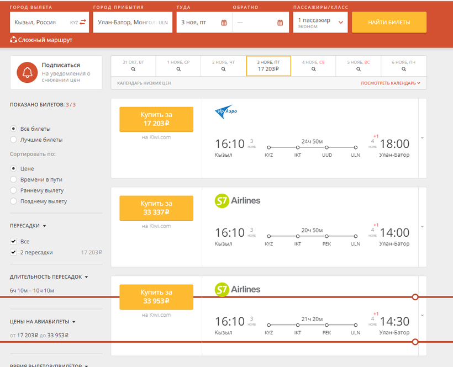Click the upper red slider handle
453x367 pixels.
pos(415,297)
